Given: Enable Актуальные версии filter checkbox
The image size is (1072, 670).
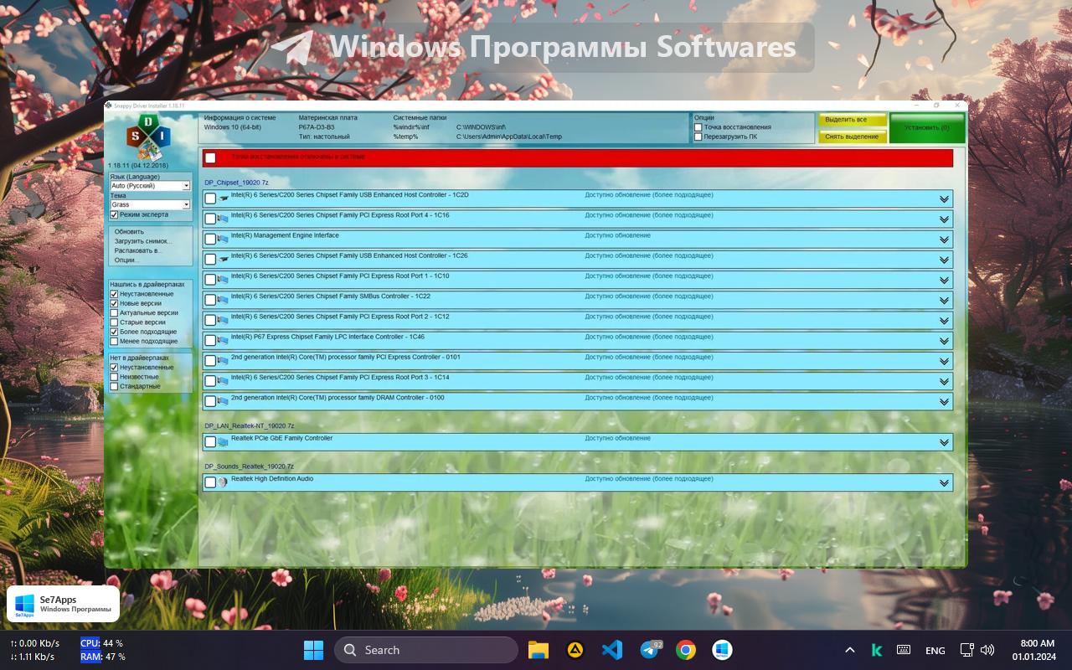Looking at the screenshot, I should point(115,312).
